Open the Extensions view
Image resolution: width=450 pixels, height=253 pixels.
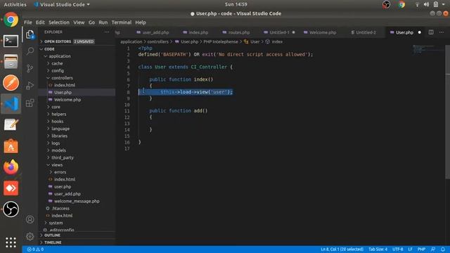click(x=30, y=103)
